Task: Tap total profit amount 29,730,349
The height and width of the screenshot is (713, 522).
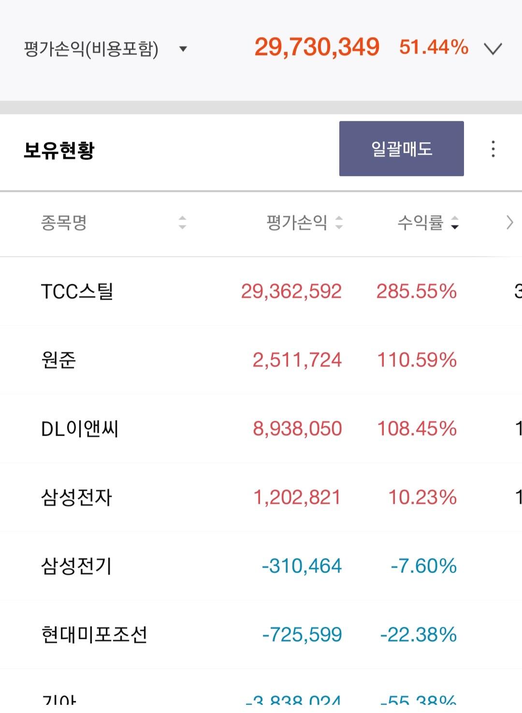Action: coord(317,47)
